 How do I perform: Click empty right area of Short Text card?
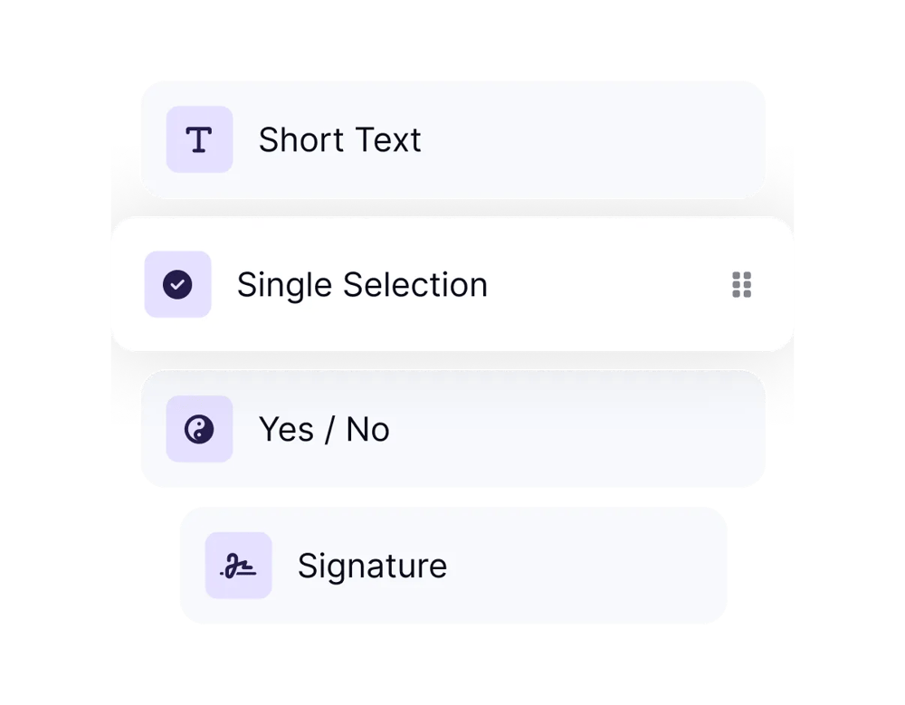pyautogui.click(x=615, y=140)
